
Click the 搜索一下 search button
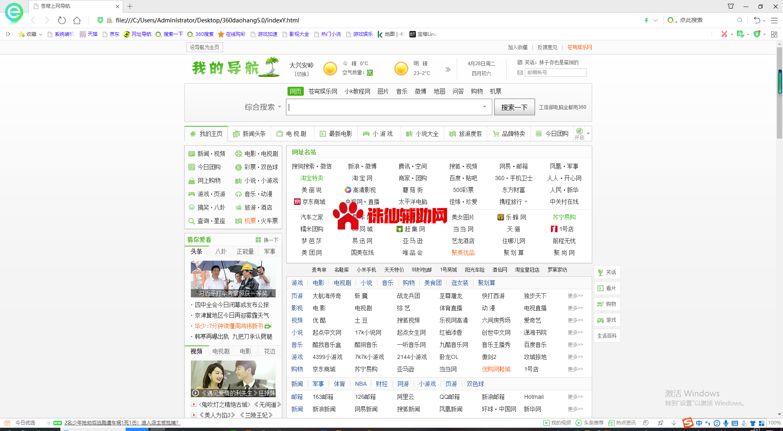point(514,107)
